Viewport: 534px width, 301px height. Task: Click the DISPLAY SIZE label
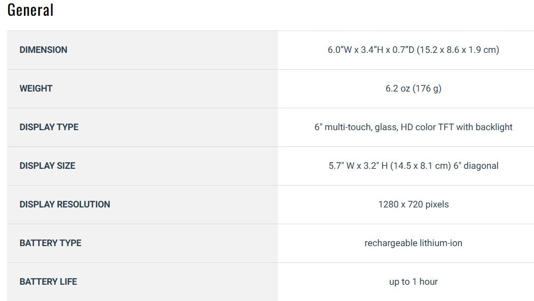47,166
